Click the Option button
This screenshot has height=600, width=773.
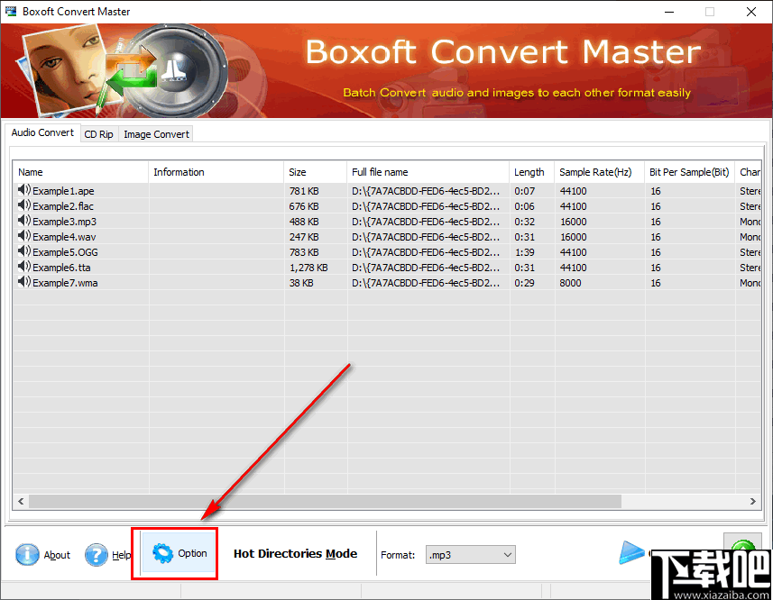[x=177, y=554]
